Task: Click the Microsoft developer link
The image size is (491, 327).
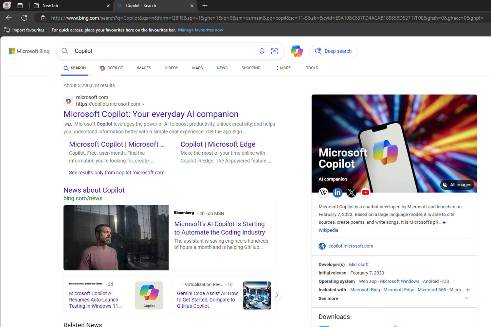Action: pos(359,265)
